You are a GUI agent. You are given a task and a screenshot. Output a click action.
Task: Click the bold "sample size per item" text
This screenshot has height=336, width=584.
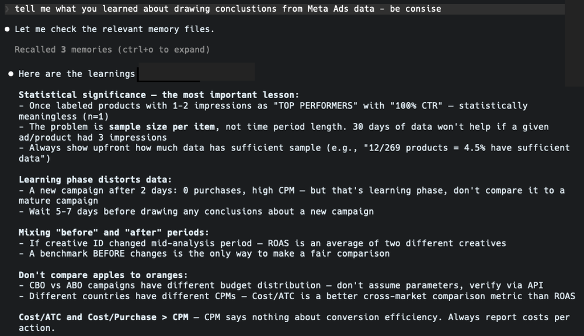(157, 127)
